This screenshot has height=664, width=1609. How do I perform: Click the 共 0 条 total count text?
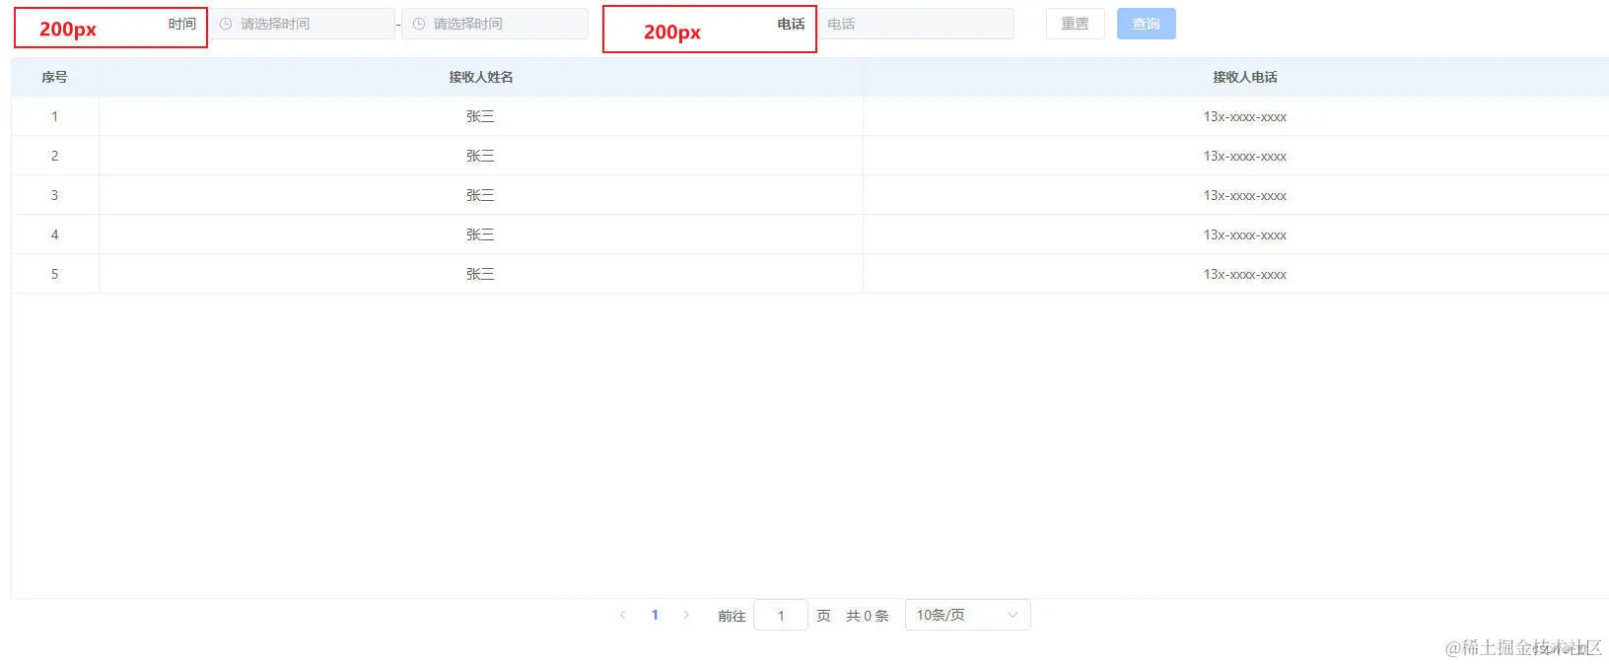tap(868, 616)
